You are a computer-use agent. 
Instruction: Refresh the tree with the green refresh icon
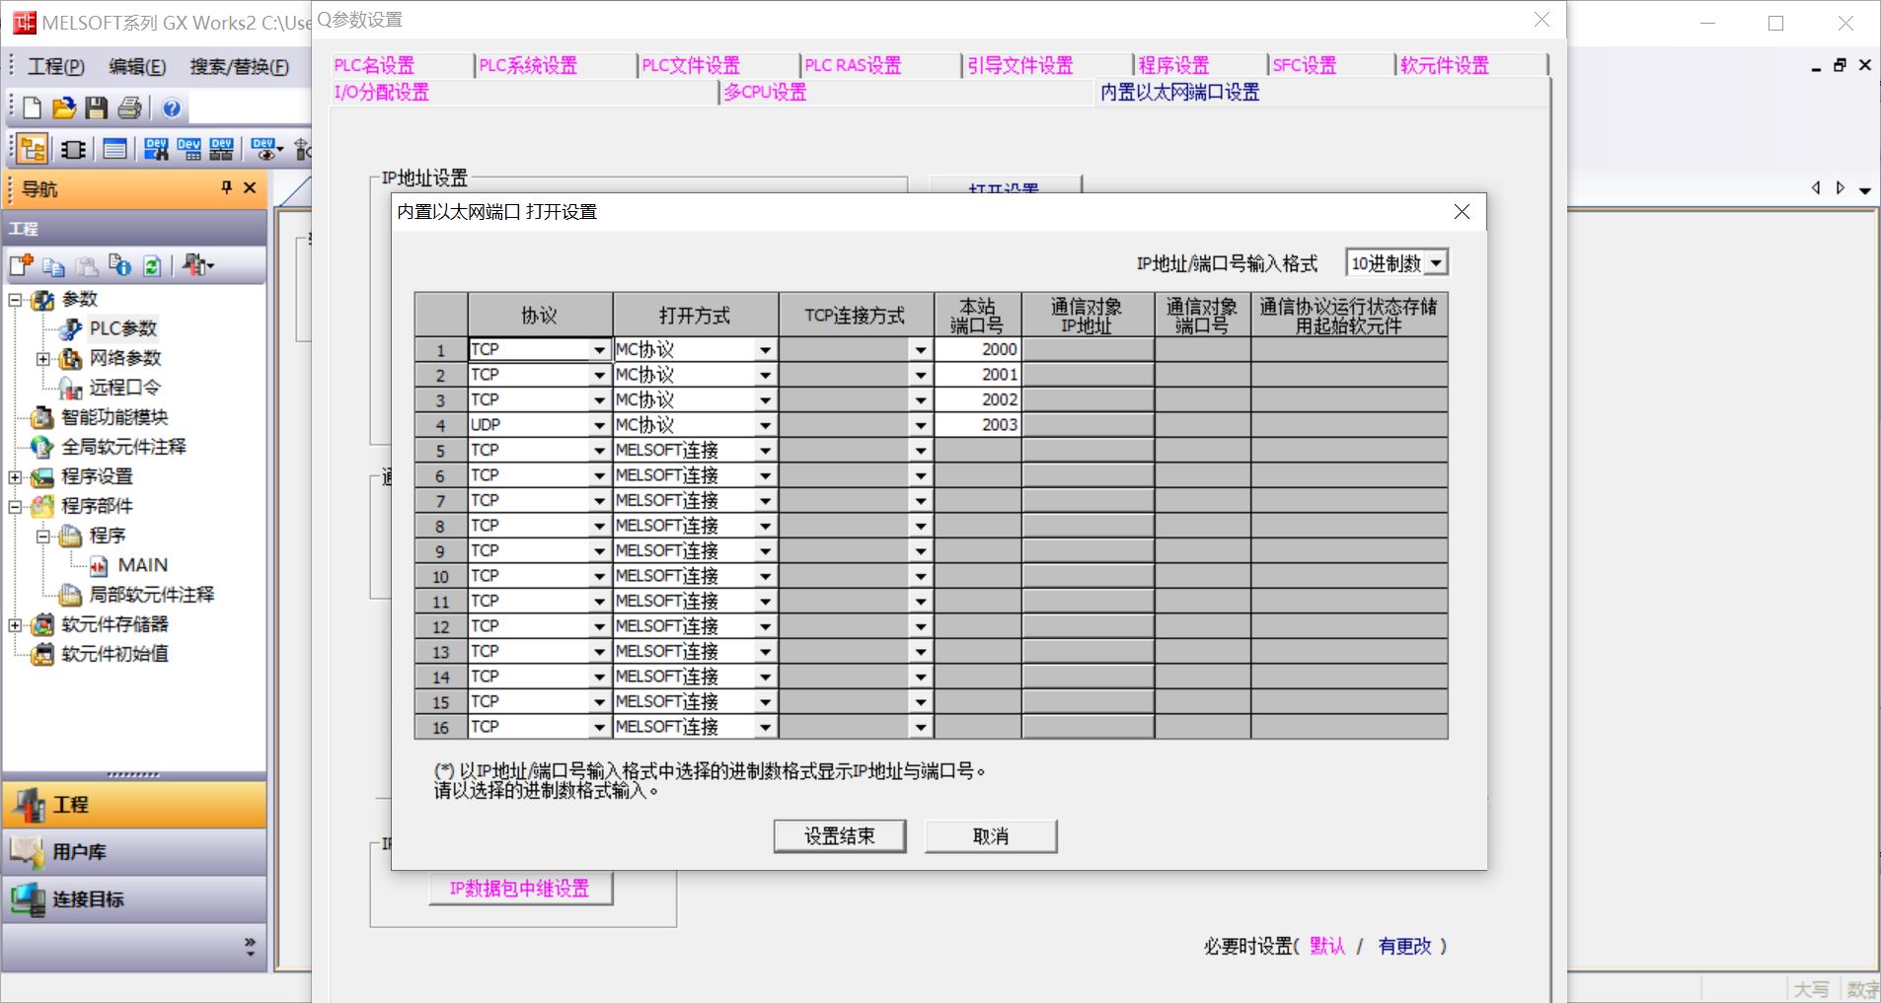[150, 265]
